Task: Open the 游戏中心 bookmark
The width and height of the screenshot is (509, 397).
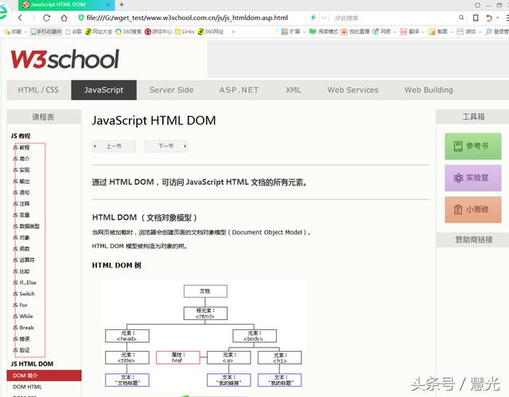Action: pyautogui.click(x=158, y=32)
